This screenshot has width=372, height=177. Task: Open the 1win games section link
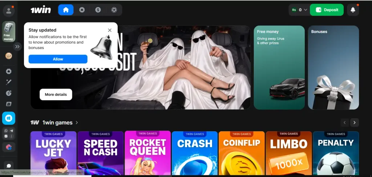point(57,123)
